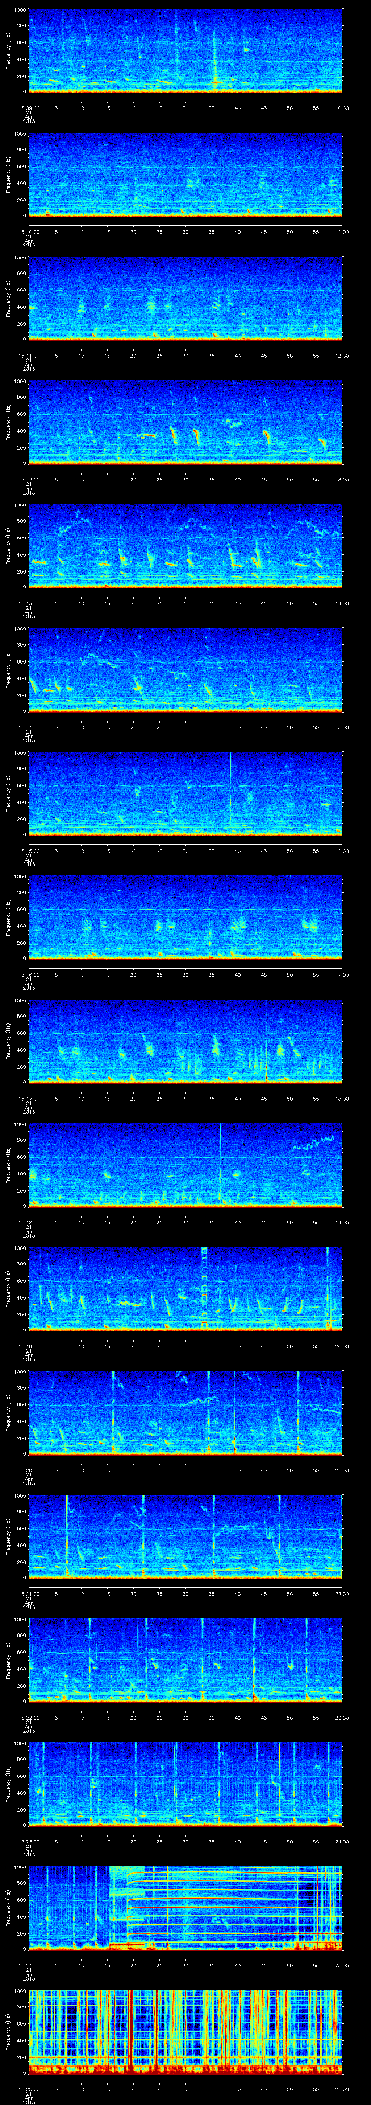The image size is (371, 2105).
Task: Select the 15:17:00 start time label
Action: click(29, 1098)
